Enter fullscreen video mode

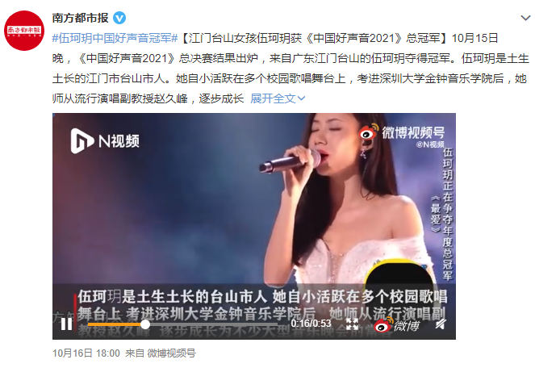(352, 324)
